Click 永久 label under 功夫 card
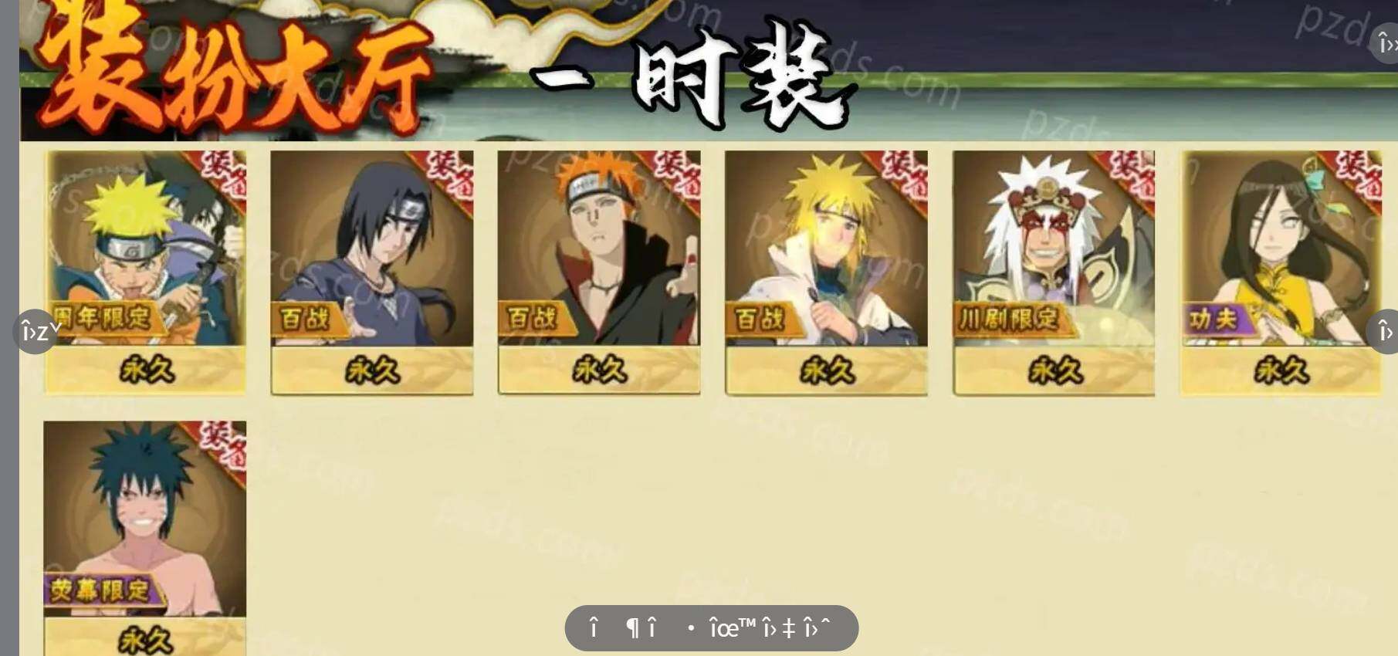This screenshot has height=656, width=1398. coord(1281,371)
